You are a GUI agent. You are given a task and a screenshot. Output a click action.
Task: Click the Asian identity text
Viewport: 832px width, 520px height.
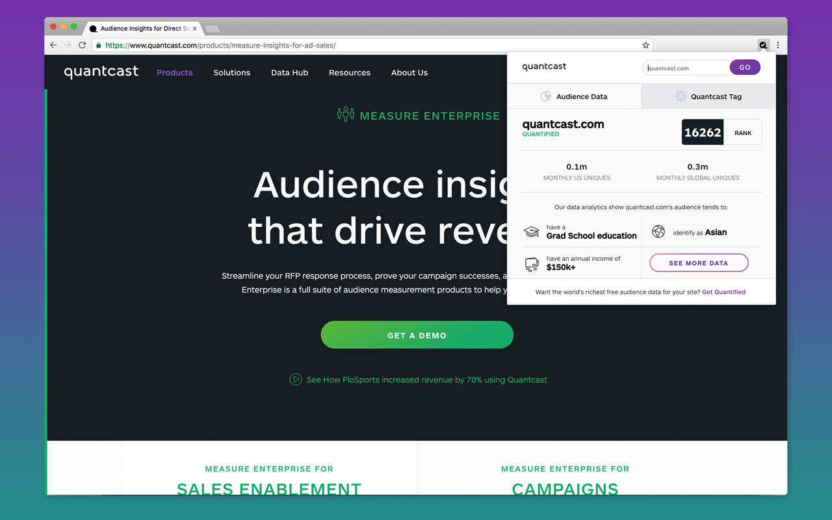point(716,232)
